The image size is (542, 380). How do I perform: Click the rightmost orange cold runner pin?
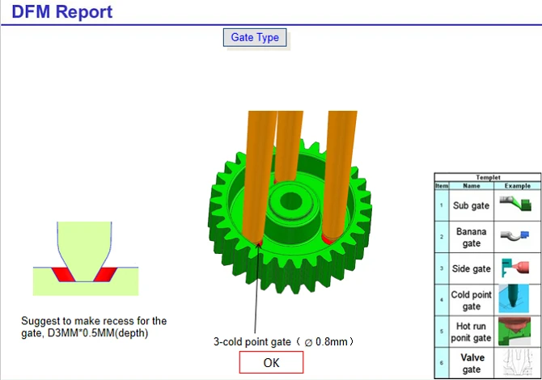point(340,175)
